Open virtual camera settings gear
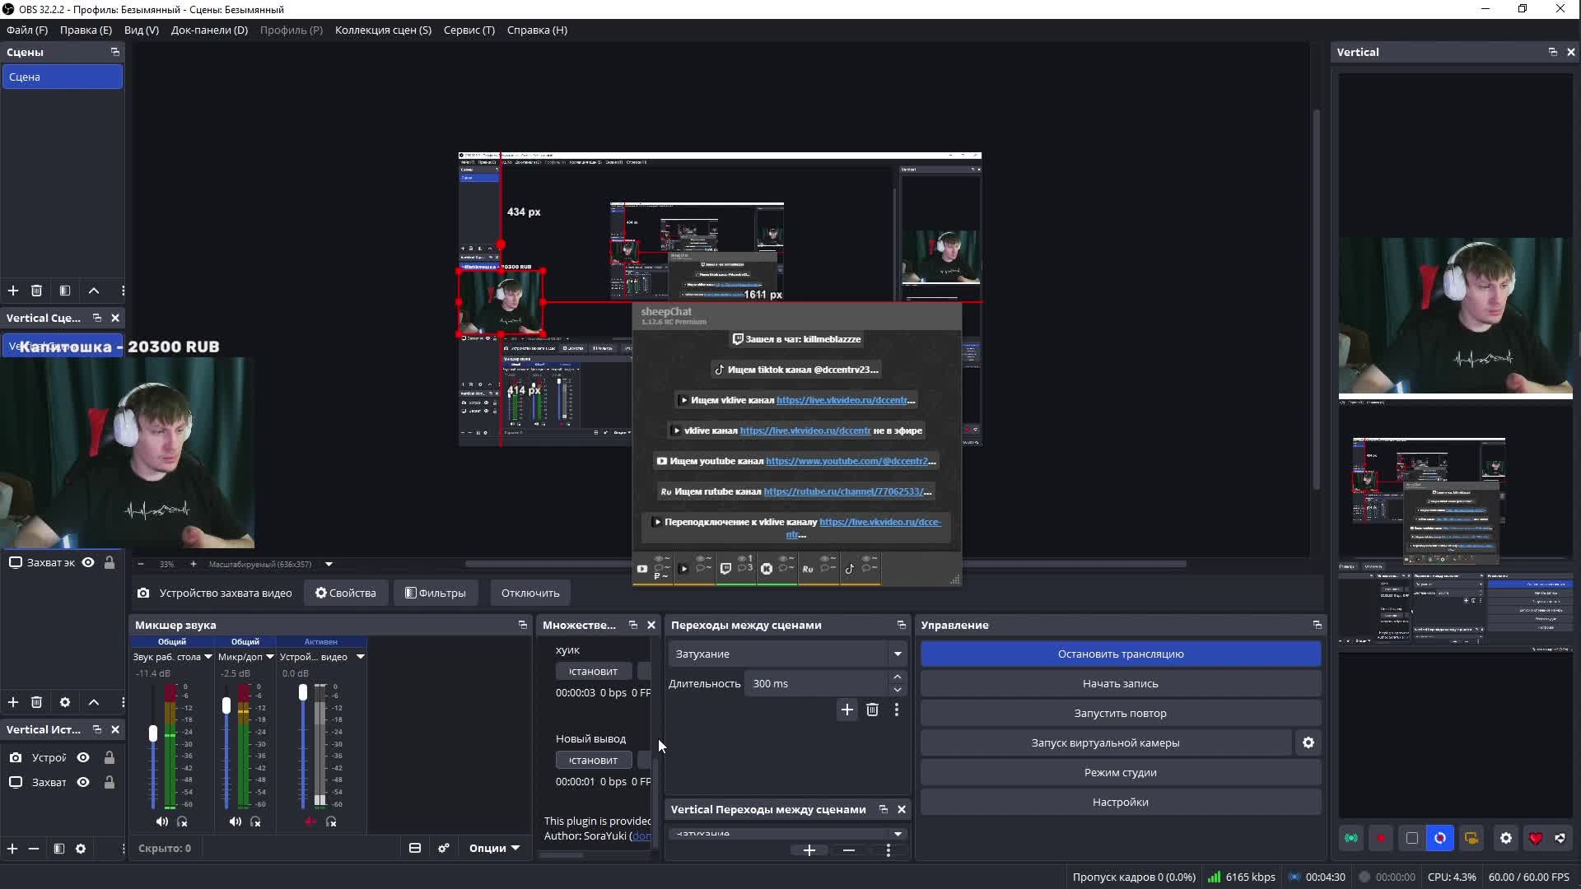 1308,742
